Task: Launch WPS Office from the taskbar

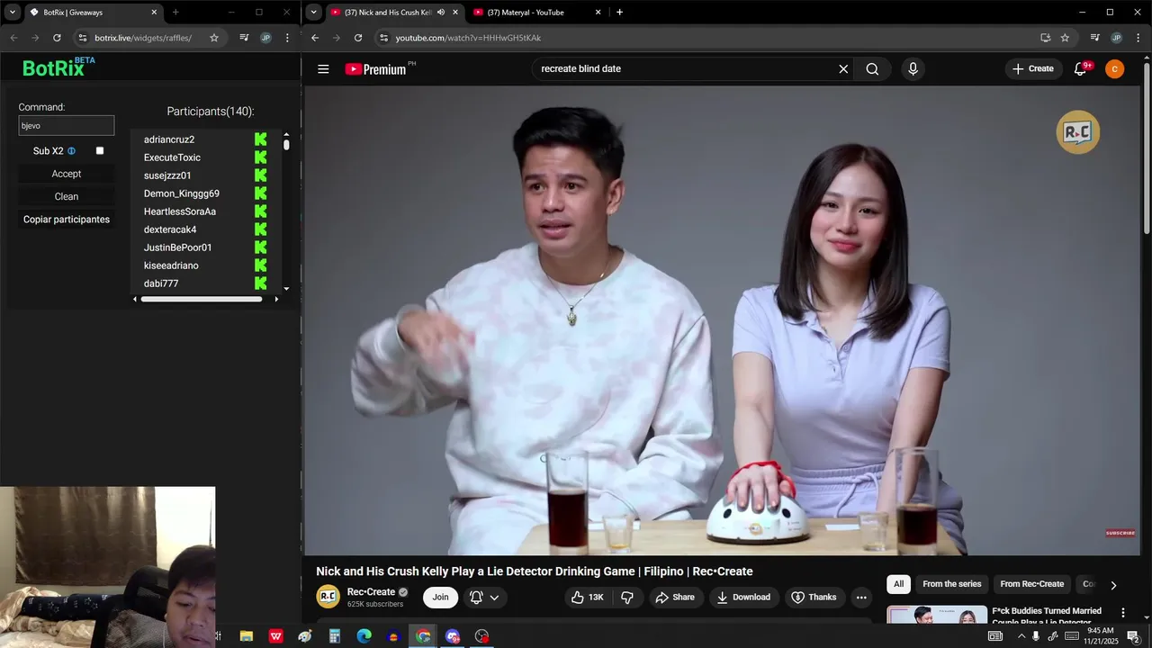Action: (276, 636)
